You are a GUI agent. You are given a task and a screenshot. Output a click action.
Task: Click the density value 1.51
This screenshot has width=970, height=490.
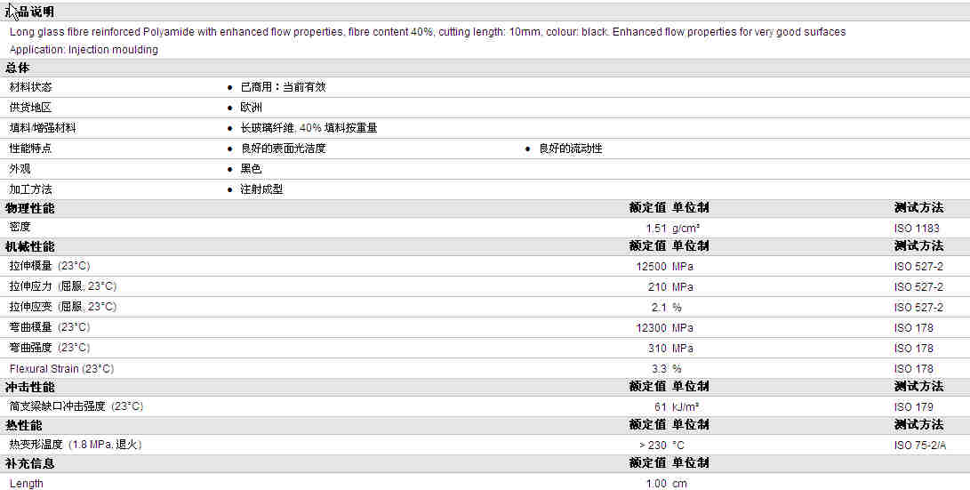[656, 229]
